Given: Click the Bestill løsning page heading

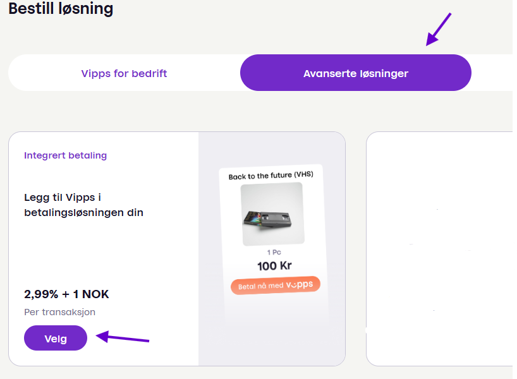Looking at the screenshot, I should [61, 8].
